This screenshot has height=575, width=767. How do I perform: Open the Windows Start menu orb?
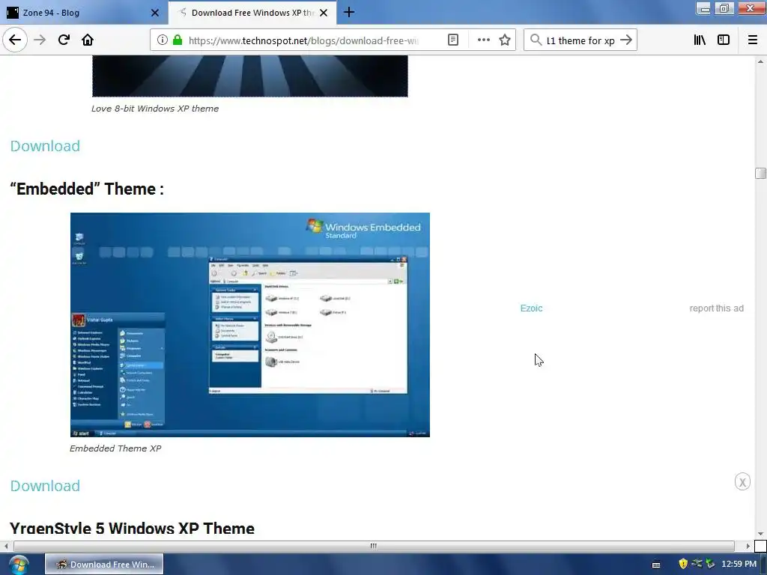[19, 565]
